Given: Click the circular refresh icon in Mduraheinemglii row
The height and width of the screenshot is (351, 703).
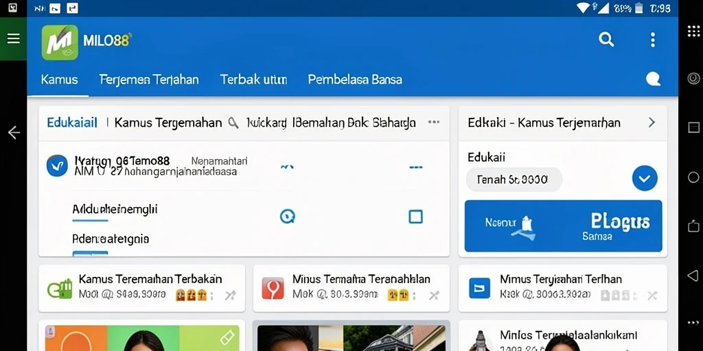Looking at the screenshot, I should tap(288, 217).
